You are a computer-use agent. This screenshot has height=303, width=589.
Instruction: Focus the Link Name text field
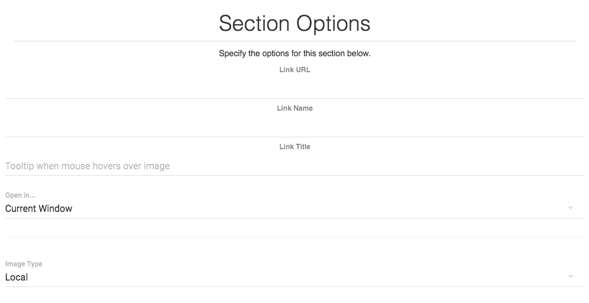tap(294, 127)
